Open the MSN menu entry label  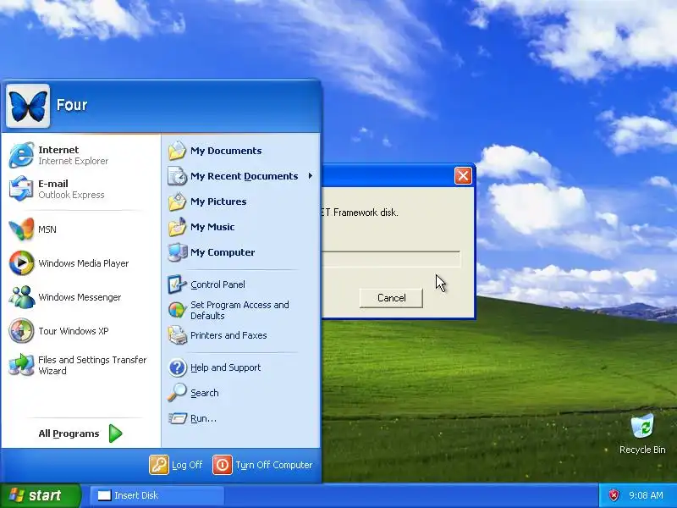pos(47,229)
